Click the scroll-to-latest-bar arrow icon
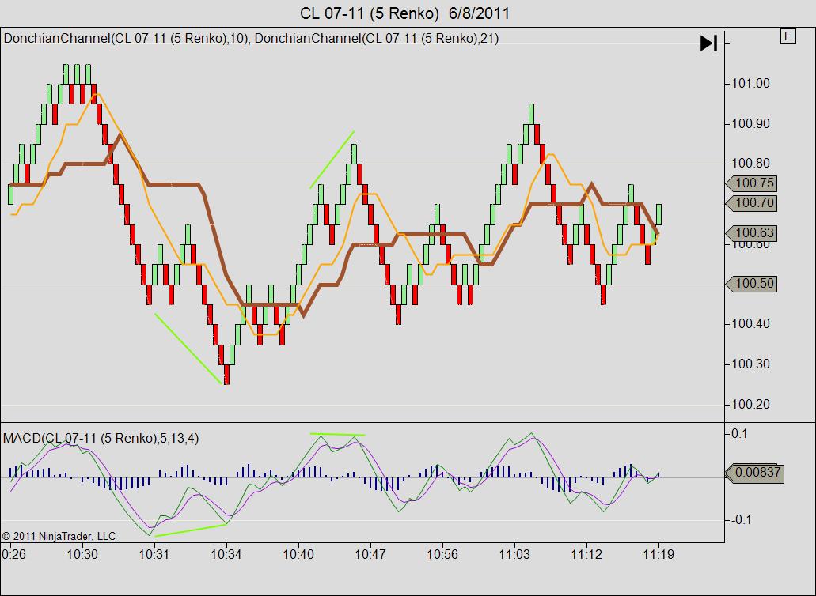The height and width of the screenshot is (596, 816). pyautogui.click(x=709, y=43)
